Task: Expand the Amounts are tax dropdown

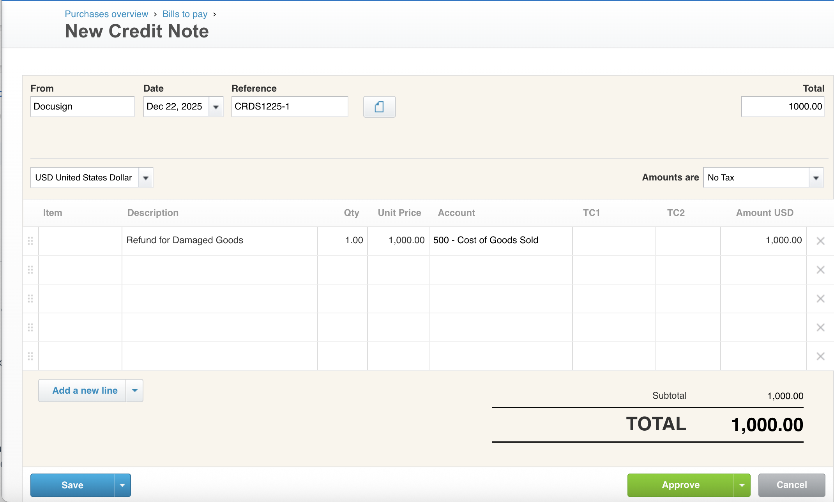Action: (x=816, y=178)
